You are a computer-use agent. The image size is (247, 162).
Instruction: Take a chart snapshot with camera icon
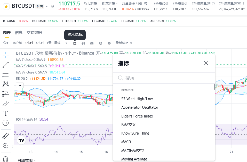[92, 43]
